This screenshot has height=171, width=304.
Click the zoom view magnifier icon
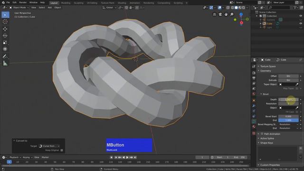(232, 15)
